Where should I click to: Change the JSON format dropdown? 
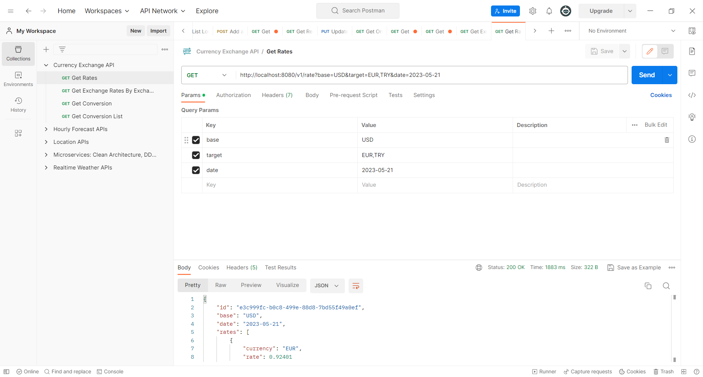click(327, 286)
